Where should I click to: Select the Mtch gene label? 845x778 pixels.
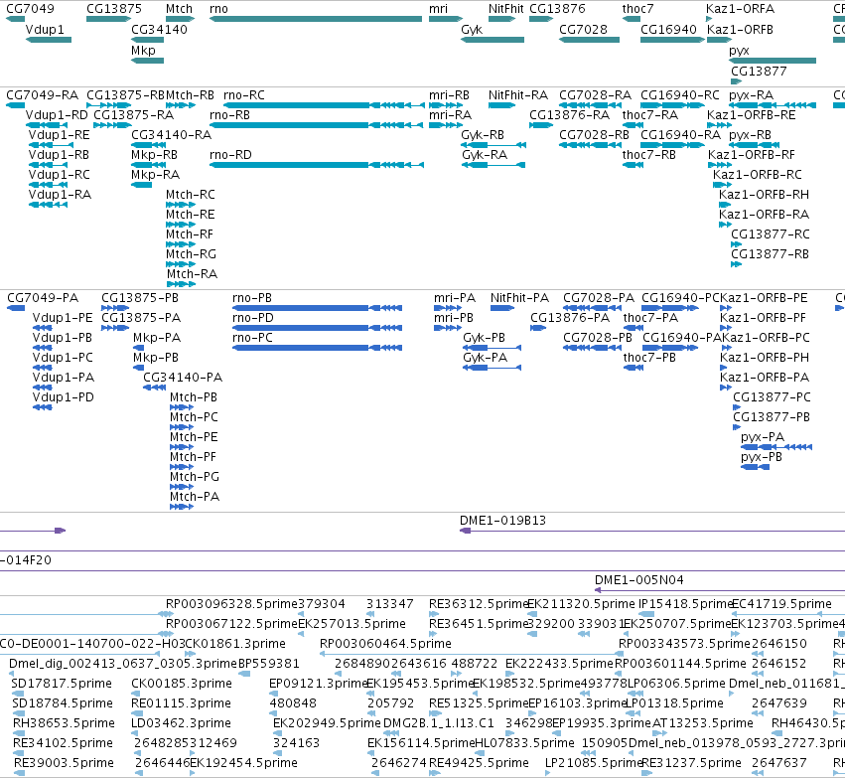(x=179, y=9)
